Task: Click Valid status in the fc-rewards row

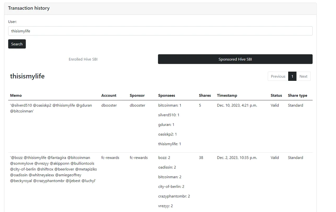Action: click(275, 158)
